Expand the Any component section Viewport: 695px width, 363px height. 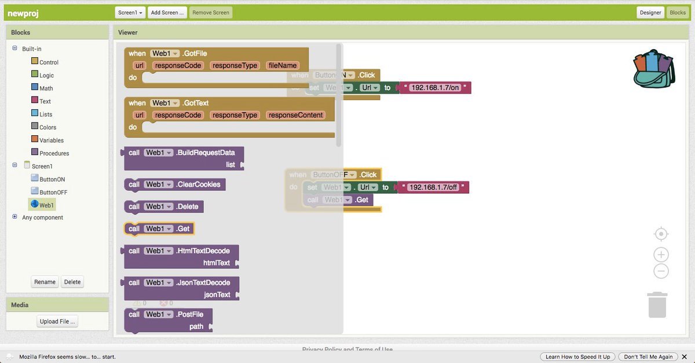click(x=14, y=217)
